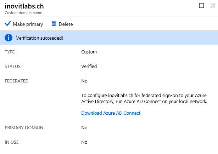Click the inovitlabs.ch blade title

(x=24, y=6)
